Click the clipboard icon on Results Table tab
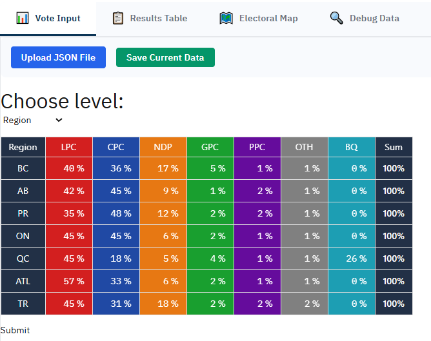431x341 pixels. tap(118, 18)
